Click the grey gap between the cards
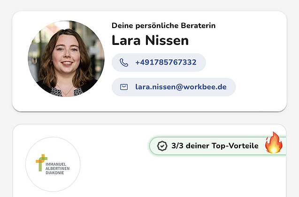The width and height of the screenshot is (299, 197). point(149,118)
